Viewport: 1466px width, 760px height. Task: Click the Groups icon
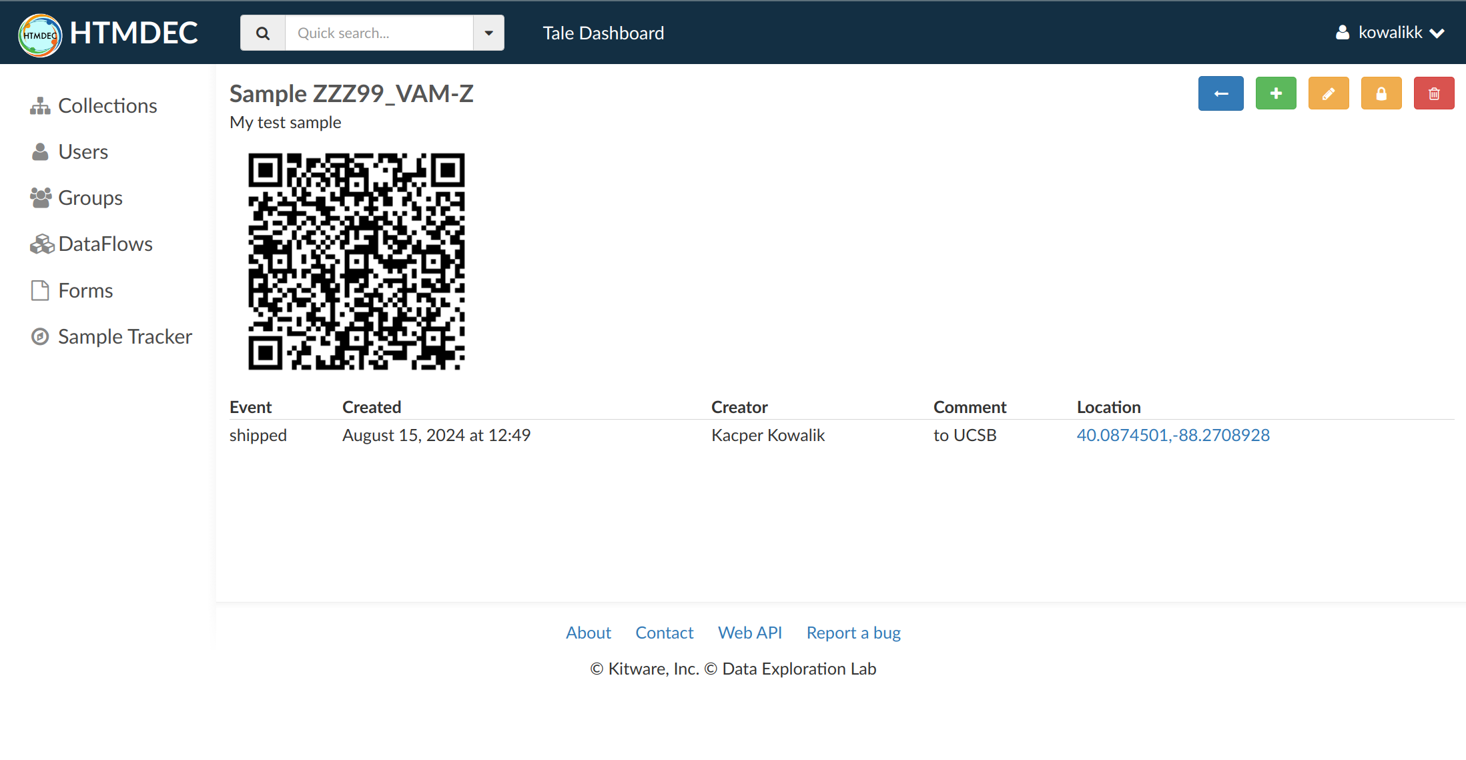tap(41, 198)
